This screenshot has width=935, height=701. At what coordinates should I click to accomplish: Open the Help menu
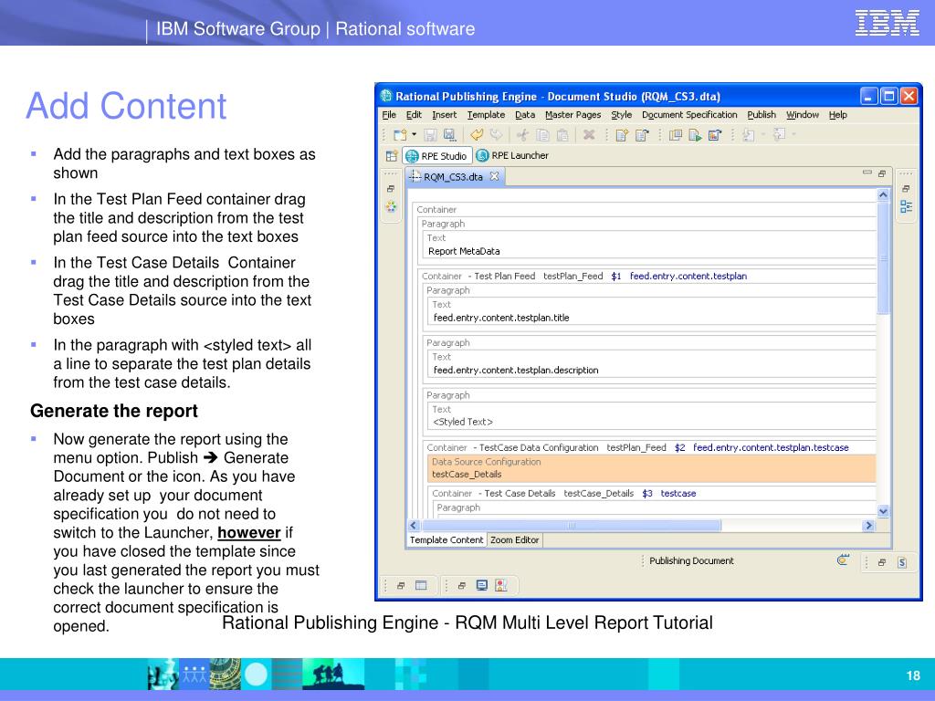coord(838,115)
